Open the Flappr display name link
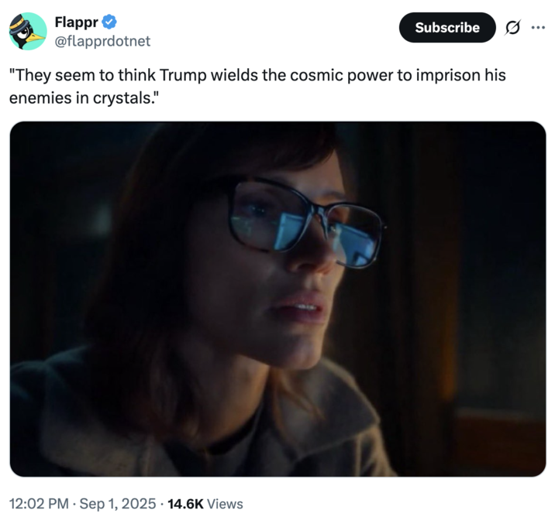555x520 pixels. (76, 22)
